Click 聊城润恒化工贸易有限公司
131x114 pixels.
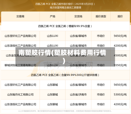[20, 65]
